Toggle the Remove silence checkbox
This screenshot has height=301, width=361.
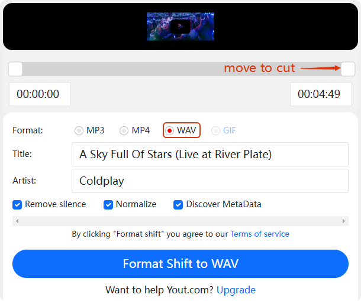[18, 205]
